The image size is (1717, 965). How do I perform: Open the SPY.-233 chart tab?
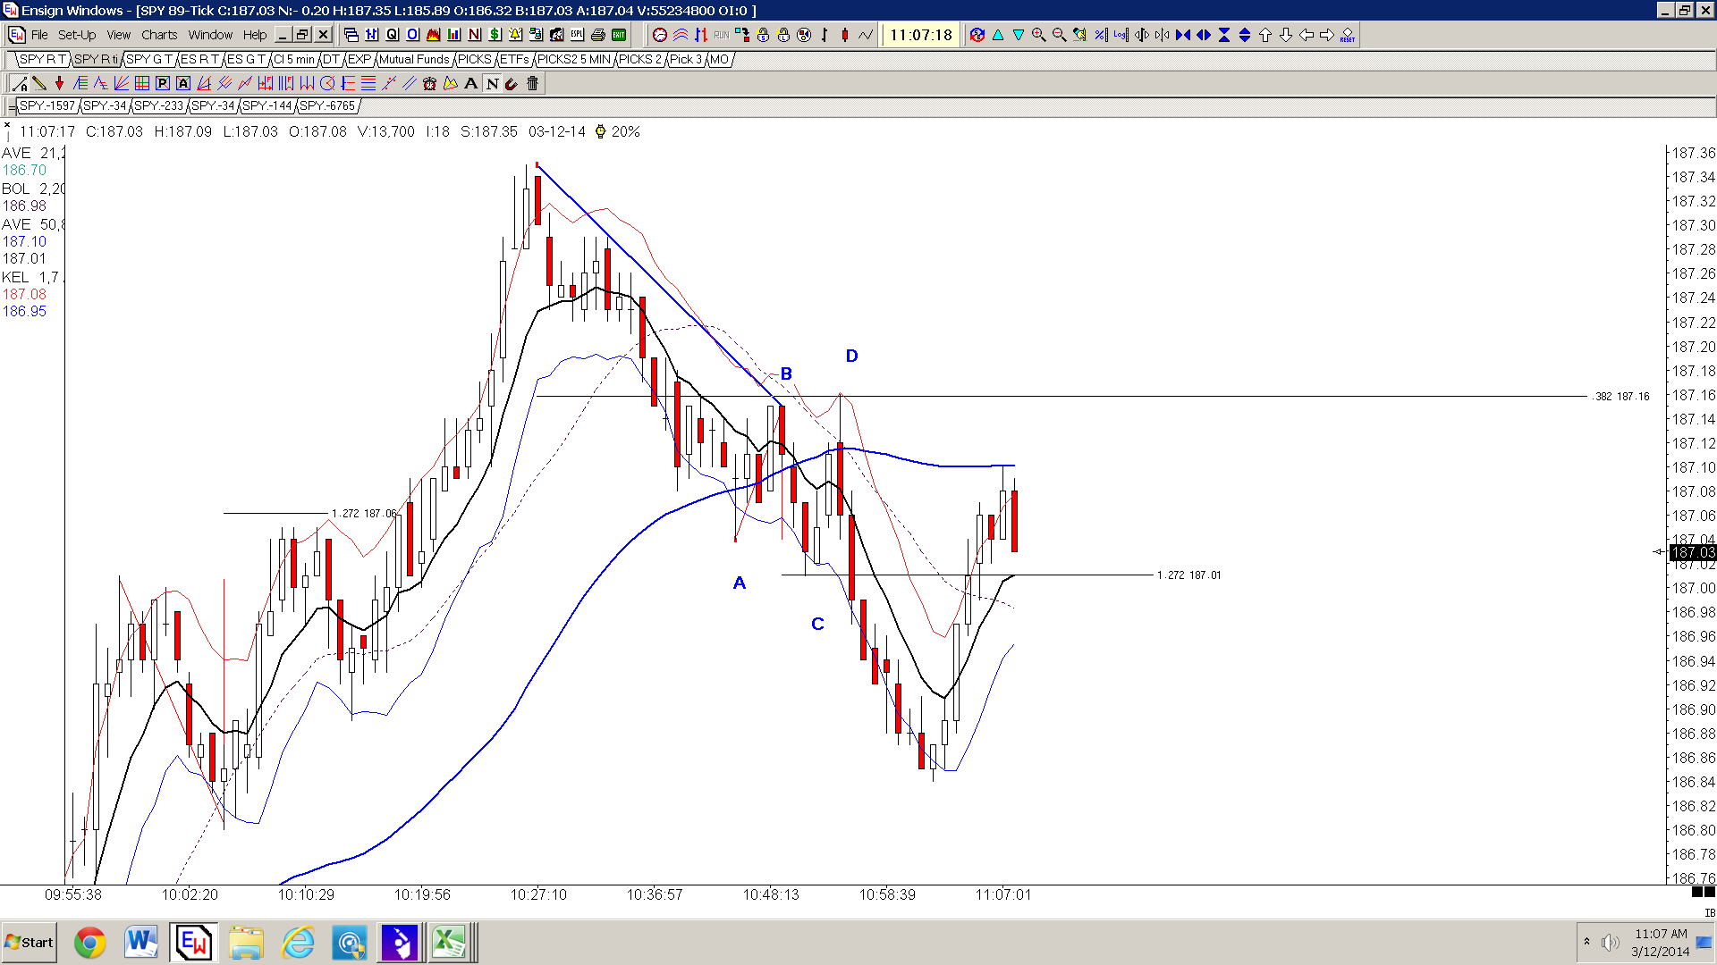point(158,105)
